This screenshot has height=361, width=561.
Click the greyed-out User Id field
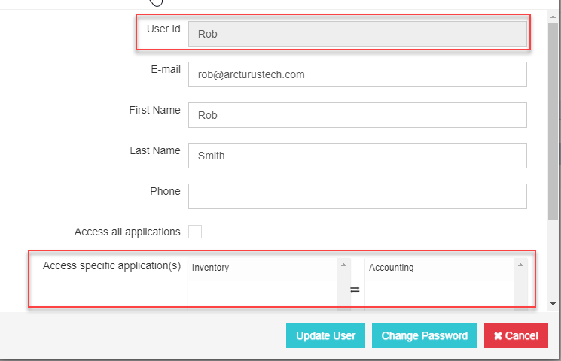357,34
